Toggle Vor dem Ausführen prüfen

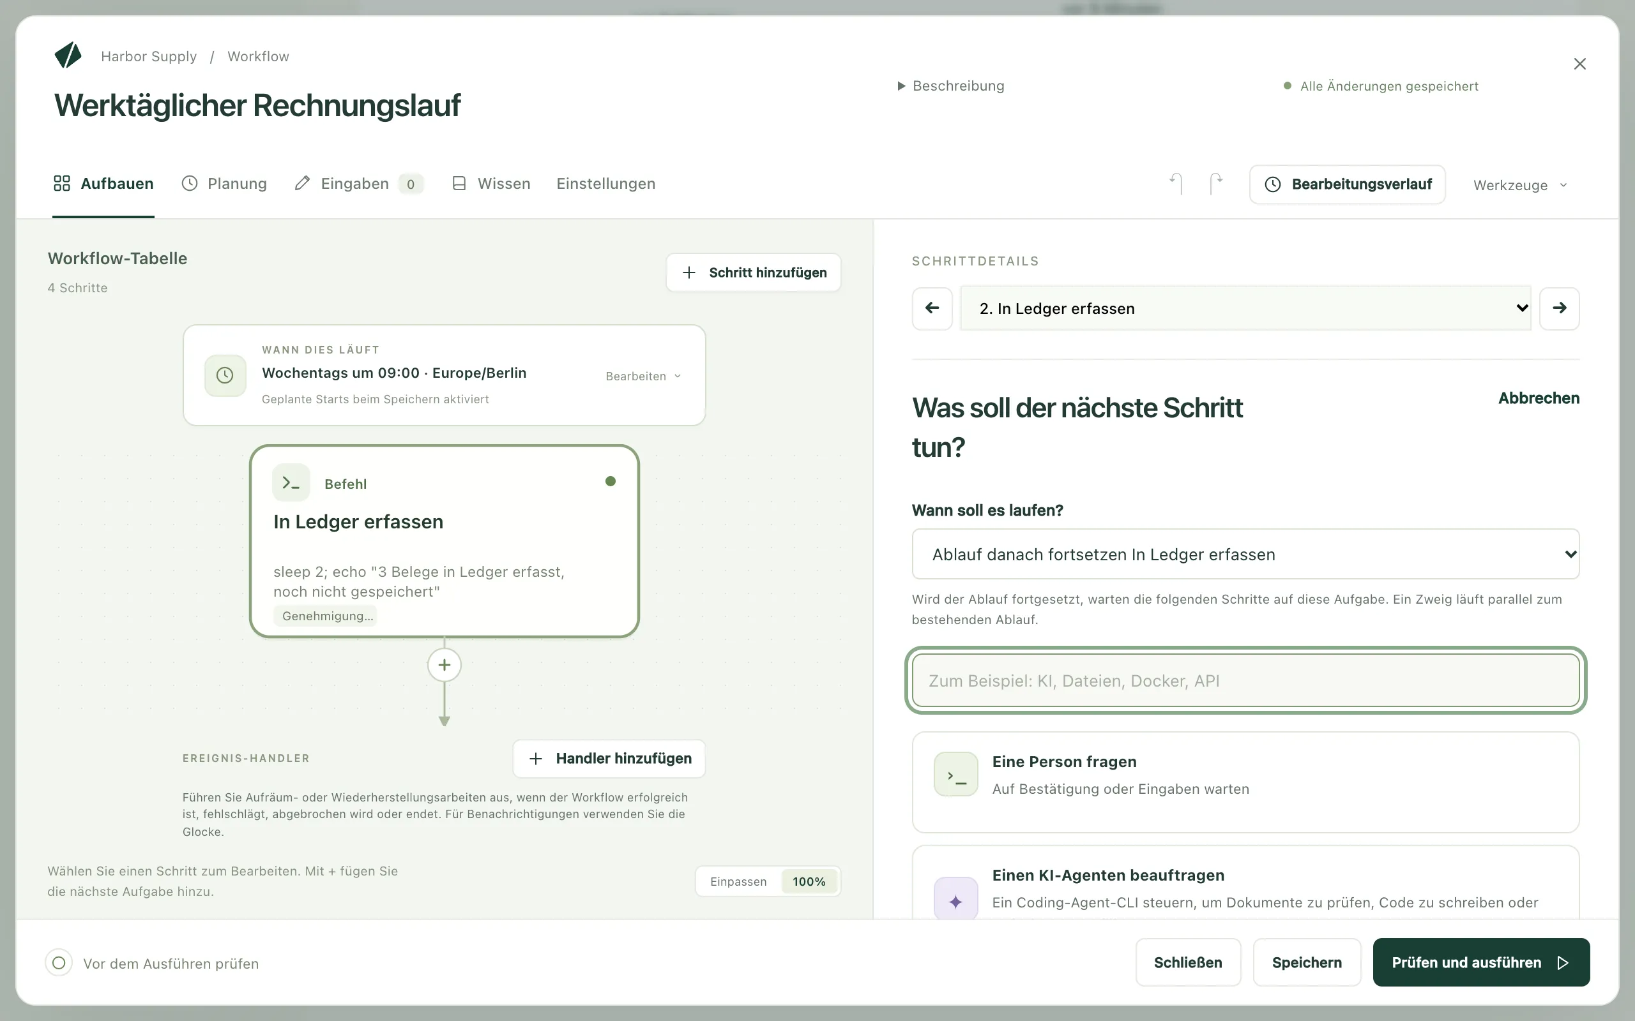tap(59, 962)
